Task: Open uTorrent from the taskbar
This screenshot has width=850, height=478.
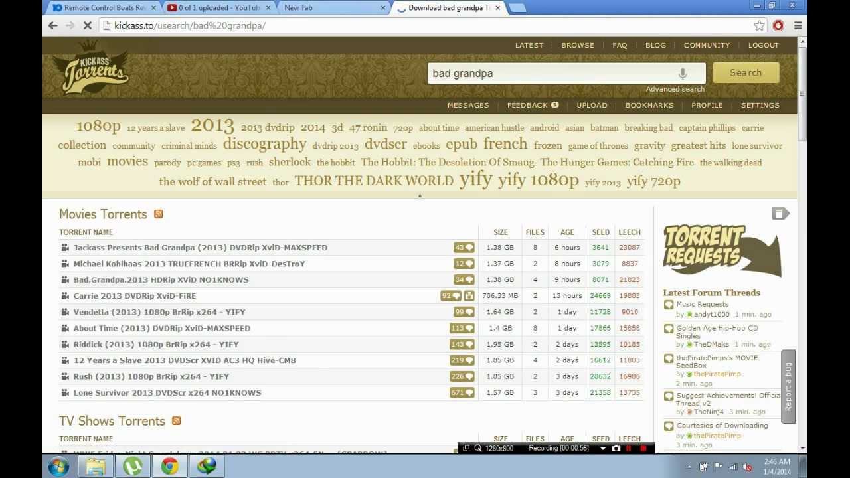Action: (133, 467)
